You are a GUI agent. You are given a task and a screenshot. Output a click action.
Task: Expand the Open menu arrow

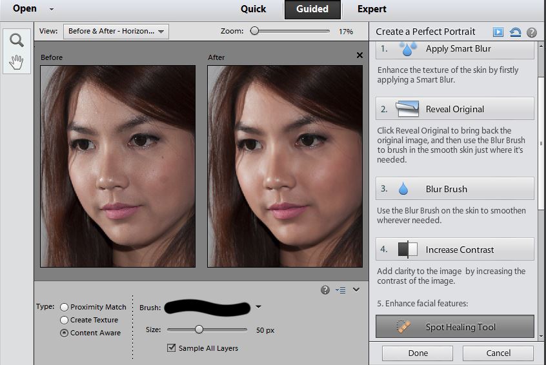point(52,10)
